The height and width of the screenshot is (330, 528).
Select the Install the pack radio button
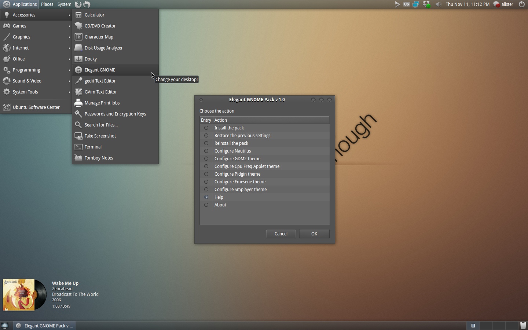tap(206, 128)
